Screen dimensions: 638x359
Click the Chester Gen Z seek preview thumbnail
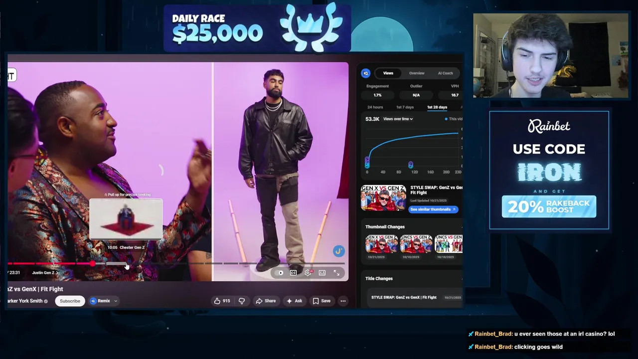coord(126,219)
